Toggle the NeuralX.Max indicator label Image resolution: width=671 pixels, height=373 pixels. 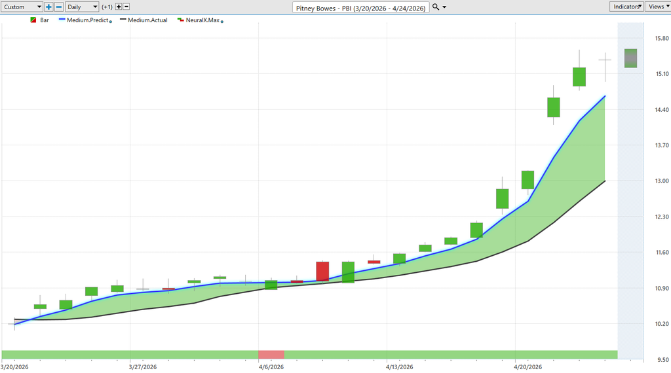[202, 20]
